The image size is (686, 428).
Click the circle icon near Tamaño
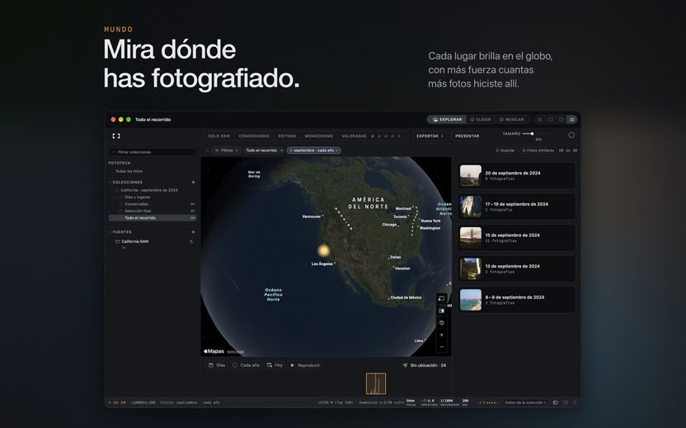[x=571, y=135]
